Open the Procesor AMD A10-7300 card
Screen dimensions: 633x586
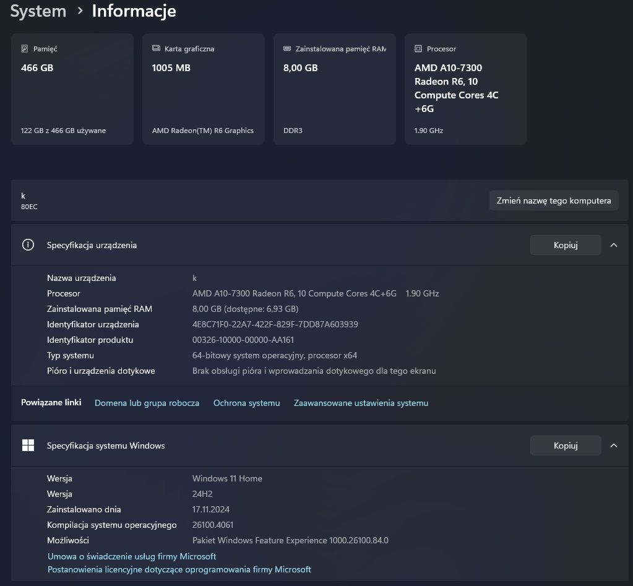point(466,88)
